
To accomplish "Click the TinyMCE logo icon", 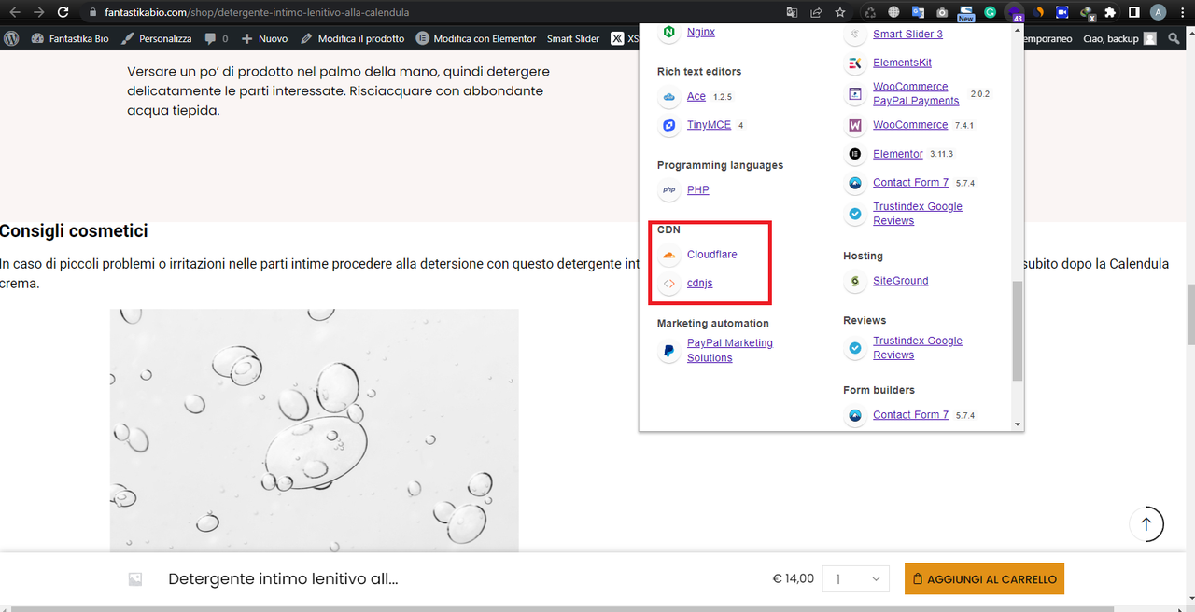I will point(668,125).
